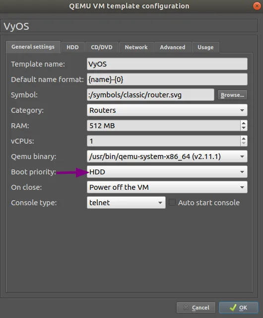Click the RAM increase arrow
The image size is (263, 318).
(244, 123)
